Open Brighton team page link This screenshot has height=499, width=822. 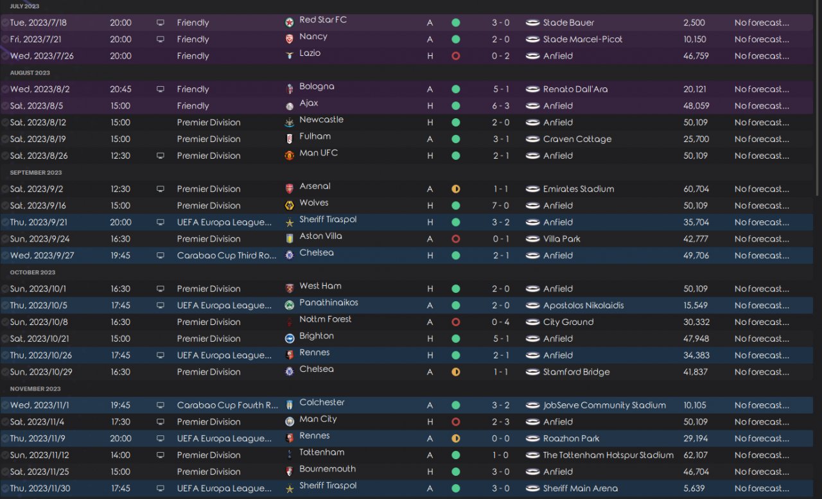point(316,336)
